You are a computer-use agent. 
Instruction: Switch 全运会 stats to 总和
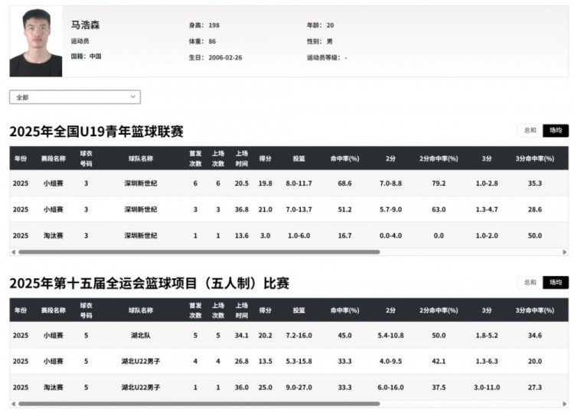[530, 282]
